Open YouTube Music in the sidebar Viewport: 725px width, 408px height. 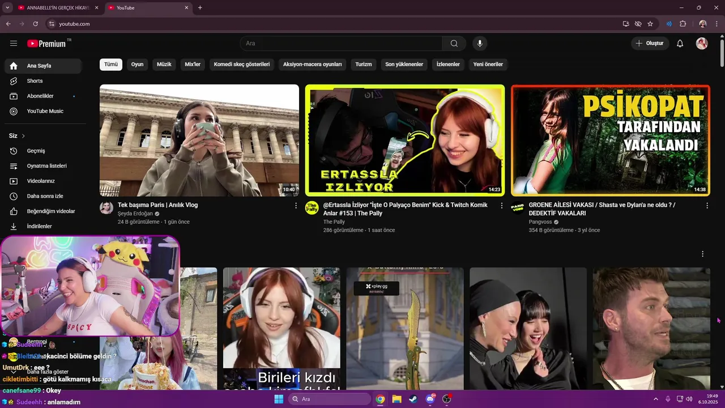[43, 111]
